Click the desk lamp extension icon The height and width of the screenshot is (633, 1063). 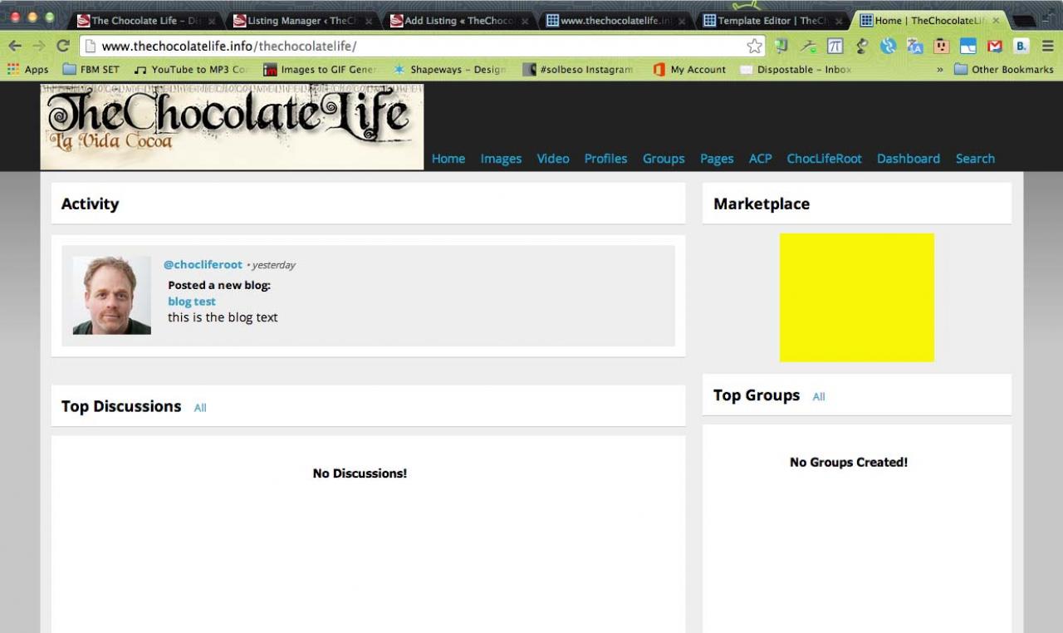pyautogui.click(x=862, y=47)
